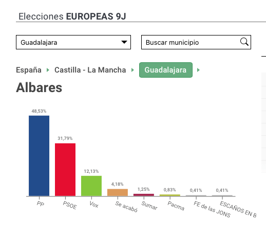The width and height of the screenshot is (266, 232).
Task: Select the red PSOE bar
Action: [x=65, y=170]
